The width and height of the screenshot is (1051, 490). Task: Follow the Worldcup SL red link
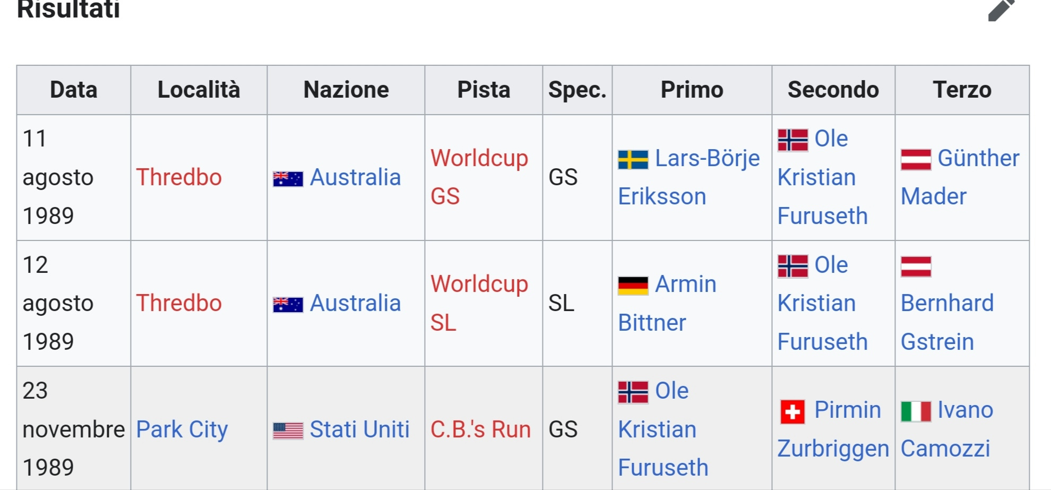479,303
